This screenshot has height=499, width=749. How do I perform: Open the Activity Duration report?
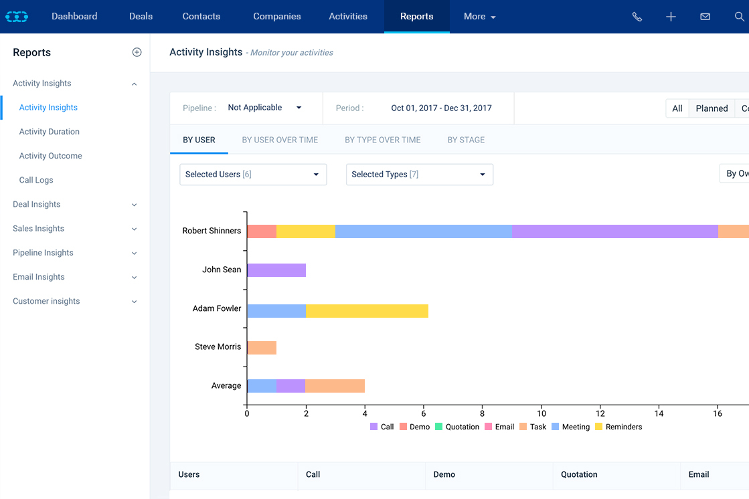(49, 131)
